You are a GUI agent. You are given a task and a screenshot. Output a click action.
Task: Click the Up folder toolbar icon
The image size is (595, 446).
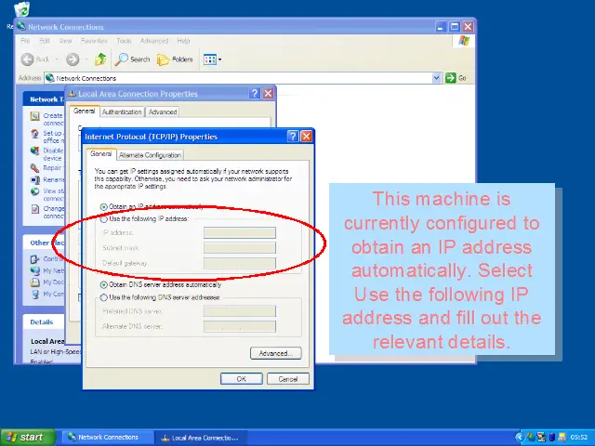click(x=100, y=59)
